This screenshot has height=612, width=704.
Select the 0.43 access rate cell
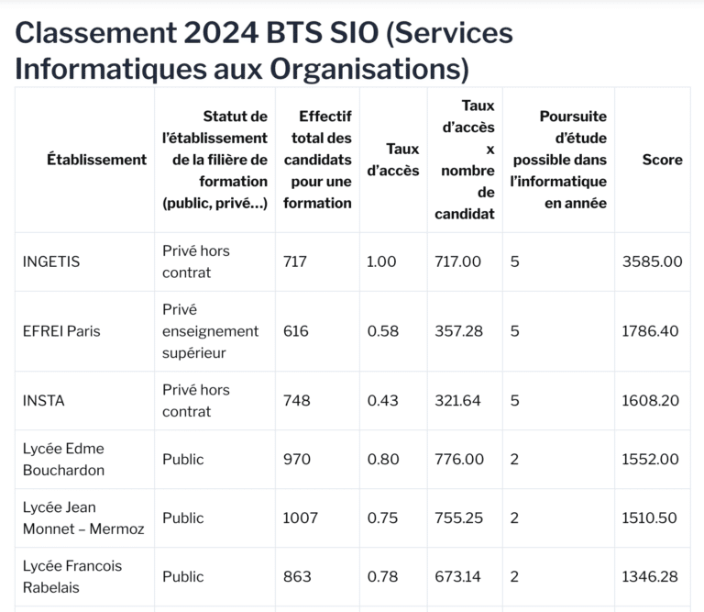[x=382, y=400]
